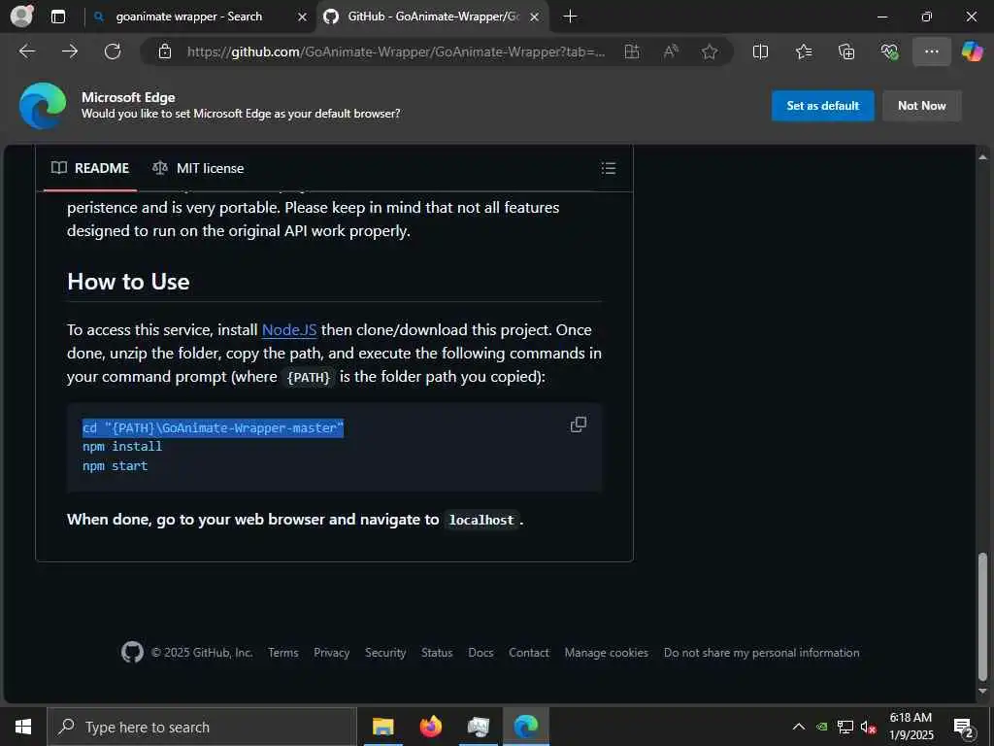Open the Security footer link
Image resolution: width=994 pixels, height=746 pixels.
pyautogui.click(x=385, y=653)
